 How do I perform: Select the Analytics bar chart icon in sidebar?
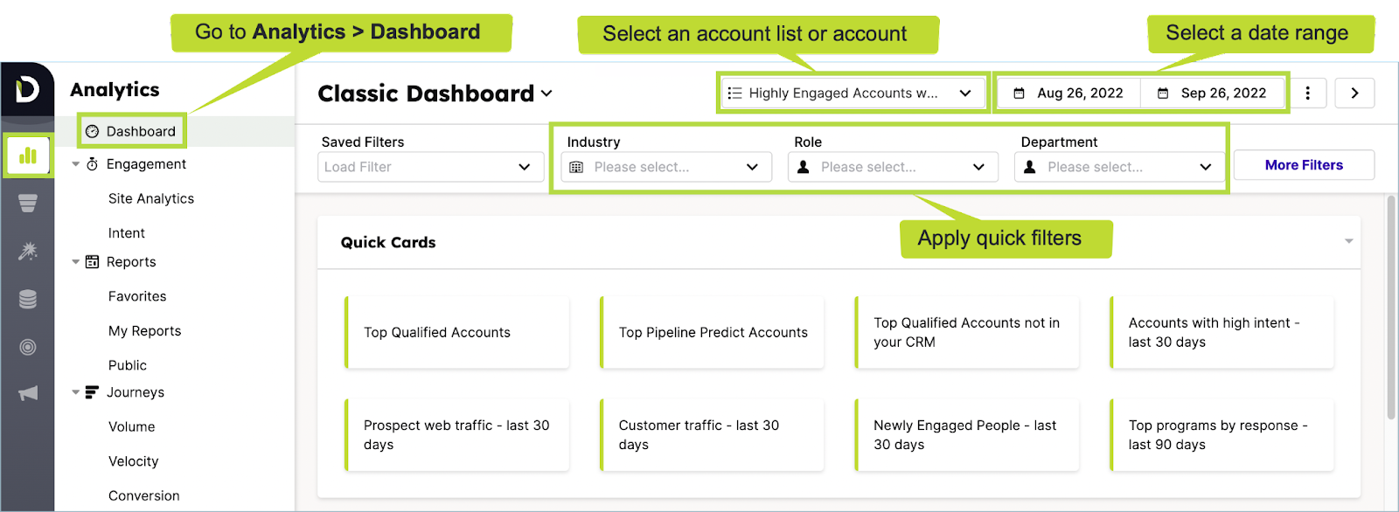pos(27,156)
